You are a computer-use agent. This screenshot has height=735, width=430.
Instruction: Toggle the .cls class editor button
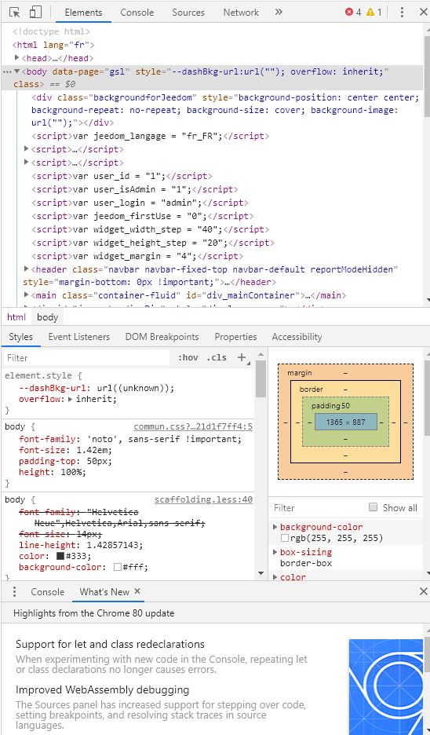click(x=216, y=357)
